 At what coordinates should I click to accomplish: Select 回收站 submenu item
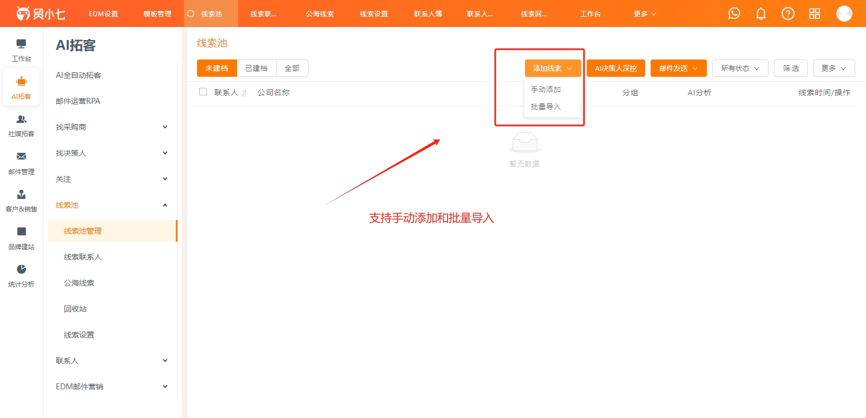tap(112, 309)
